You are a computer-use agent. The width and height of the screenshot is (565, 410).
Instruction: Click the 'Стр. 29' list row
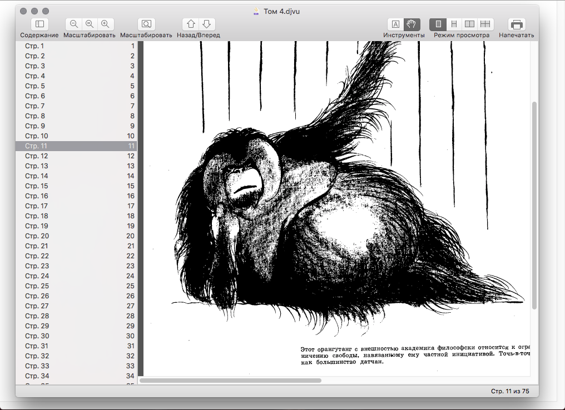point(76,326)
